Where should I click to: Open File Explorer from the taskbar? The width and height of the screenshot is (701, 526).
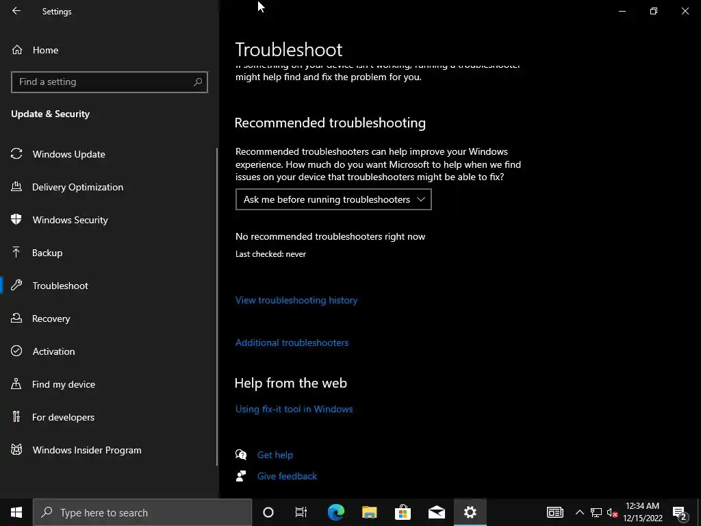click(369, 512)
